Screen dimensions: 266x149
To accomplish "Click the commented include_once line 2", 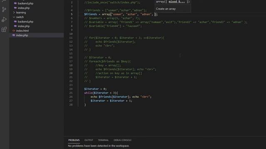I will click(x=112, y=2).
